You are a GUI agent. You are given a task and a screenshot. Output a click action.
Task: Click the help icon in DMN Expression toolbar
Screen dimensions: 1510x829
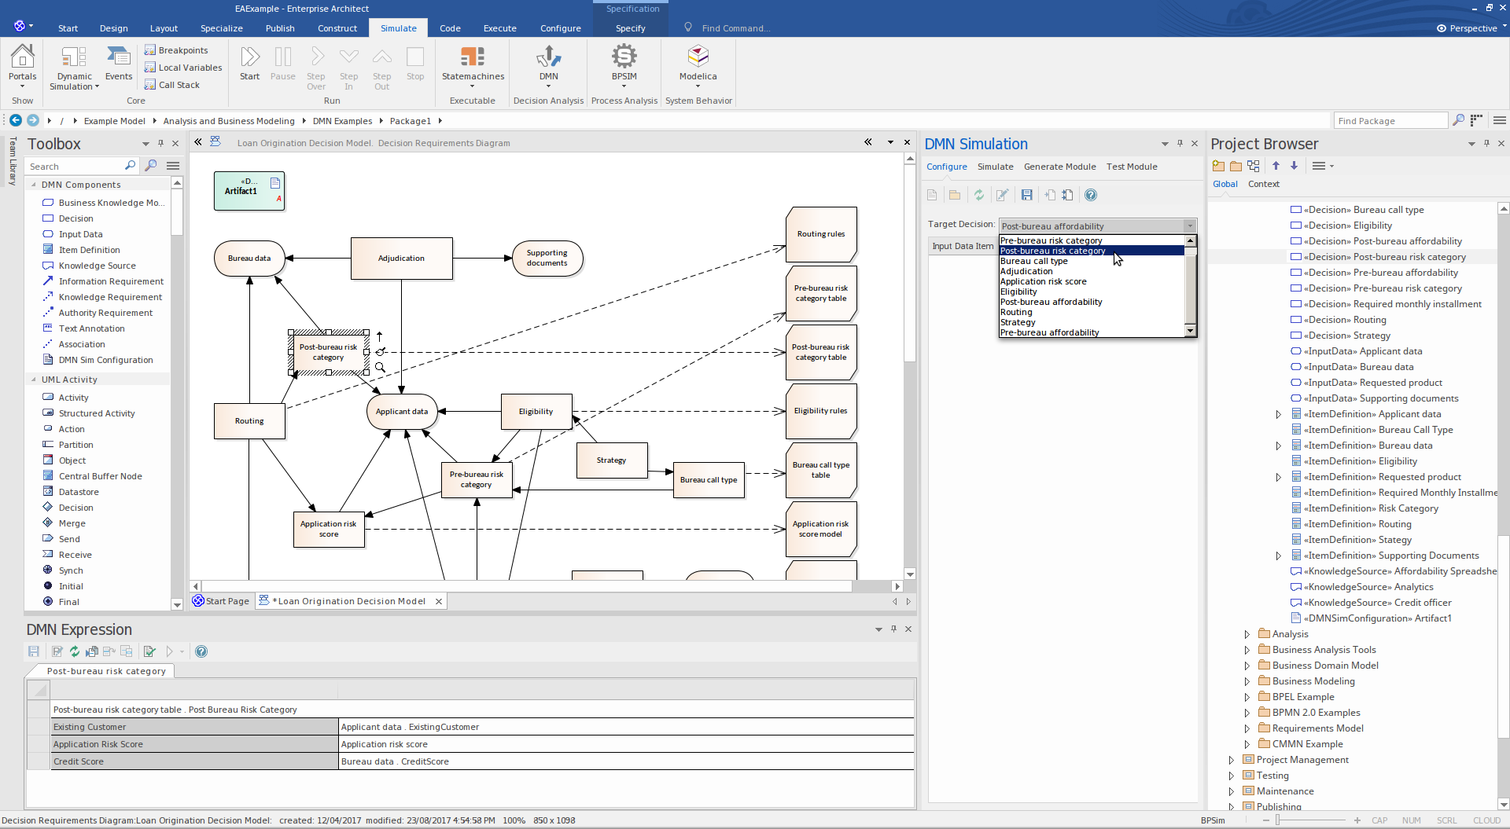[x=201, y=651]
